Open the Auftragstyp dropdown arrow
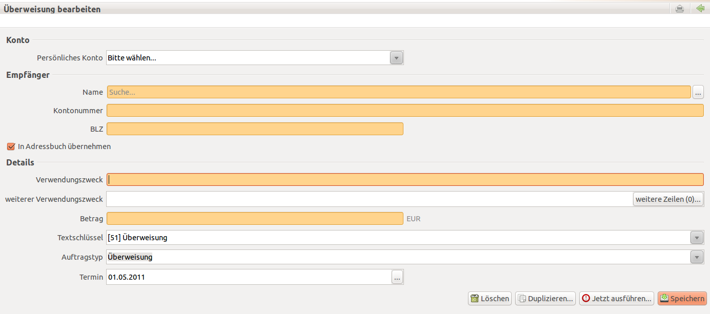Image resolution: width=710 pixels, height=314 pixels. point(697,257)
